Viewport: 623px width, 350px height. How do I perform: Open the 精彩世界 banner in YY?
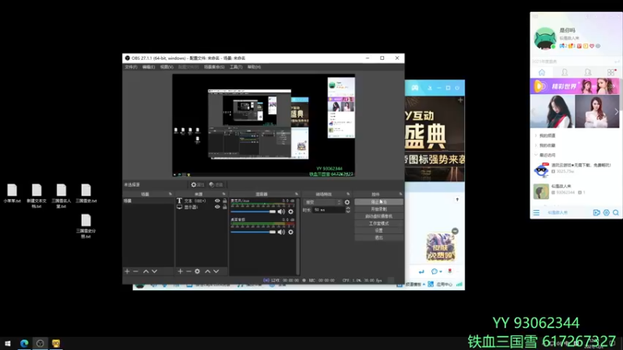[x=575, y=86]
